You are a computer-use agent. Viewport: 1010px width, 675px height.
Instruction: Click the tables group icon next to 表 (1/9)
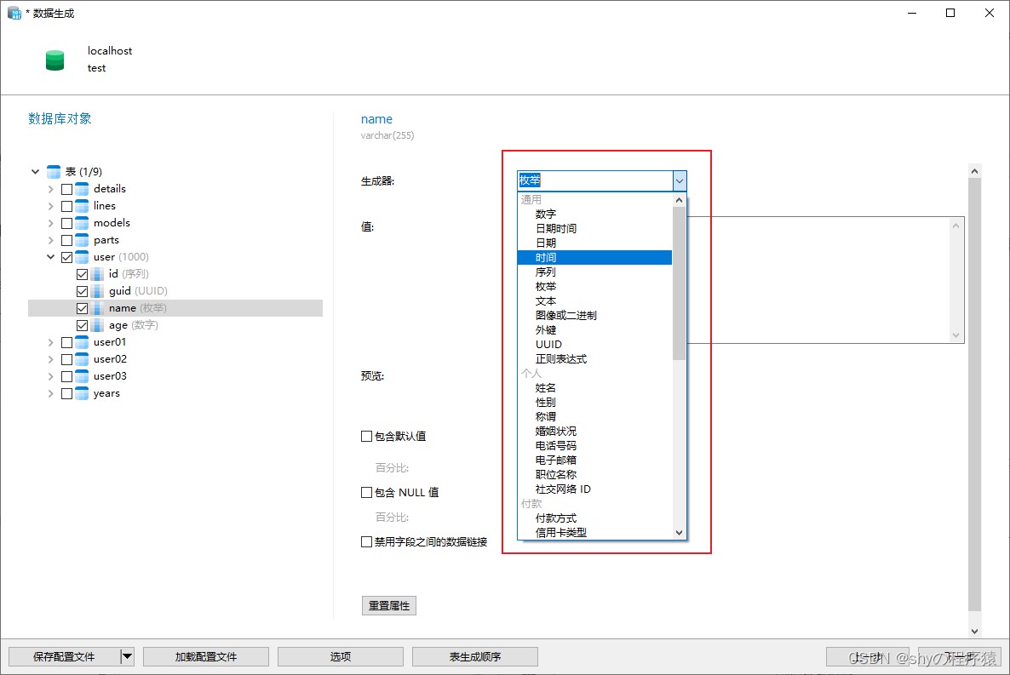[54, 172]
